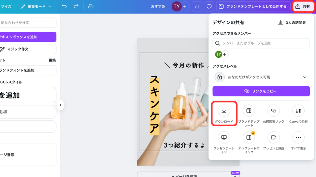Click Publish as Brand Template button

click(x=253, y=6)
